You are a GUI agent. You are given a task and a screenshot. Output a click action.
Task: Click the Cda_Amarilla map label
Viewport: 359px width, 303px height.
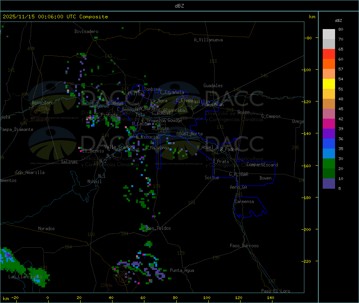coord(30,172)
